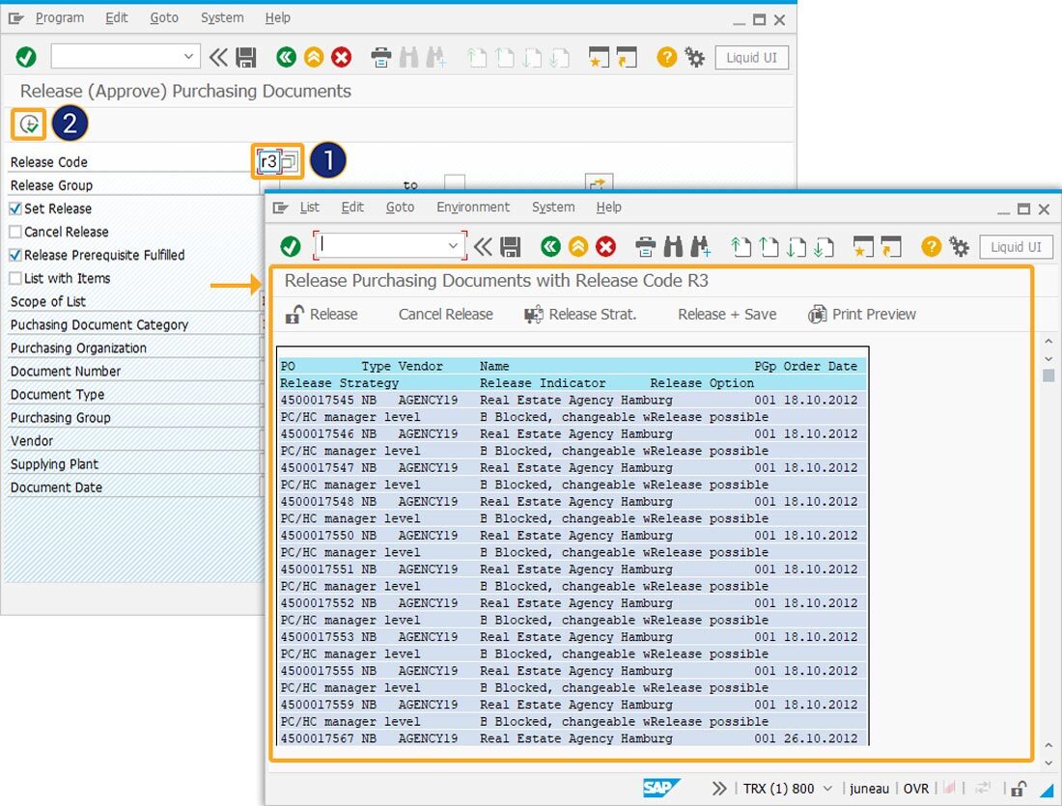Viewport: 1062px width, 806px height.
Task: Open Edit menu in Release (Approve) window
Action: [x=117, y=17]
